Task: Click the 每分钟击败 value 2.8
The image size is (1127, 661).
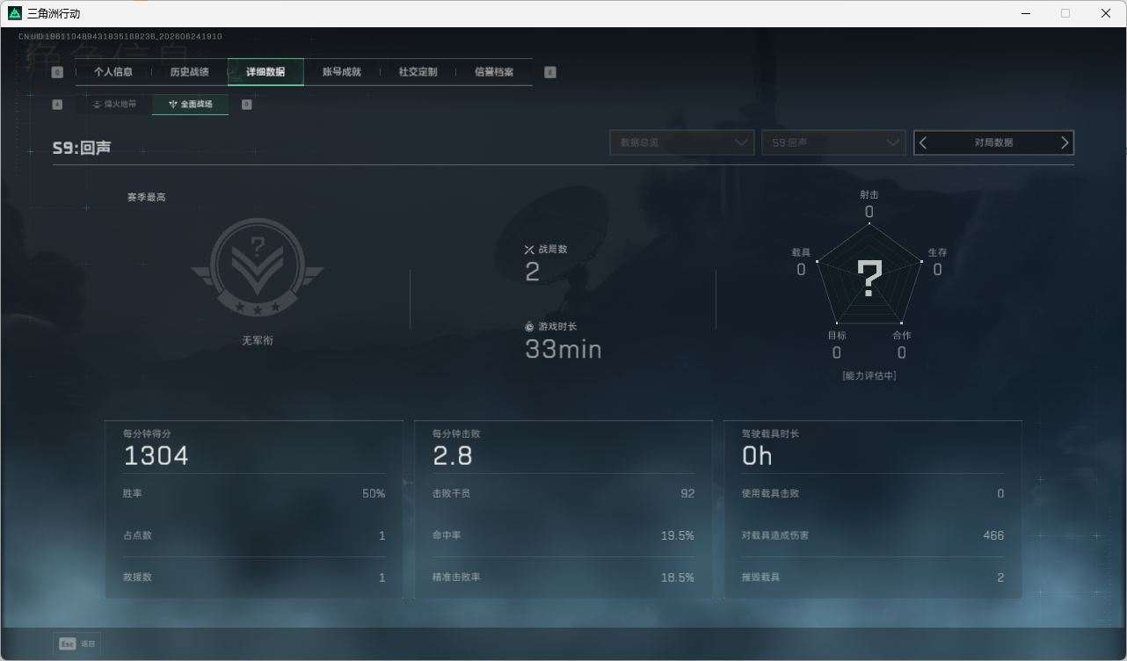Action: [x=453, y=456]
